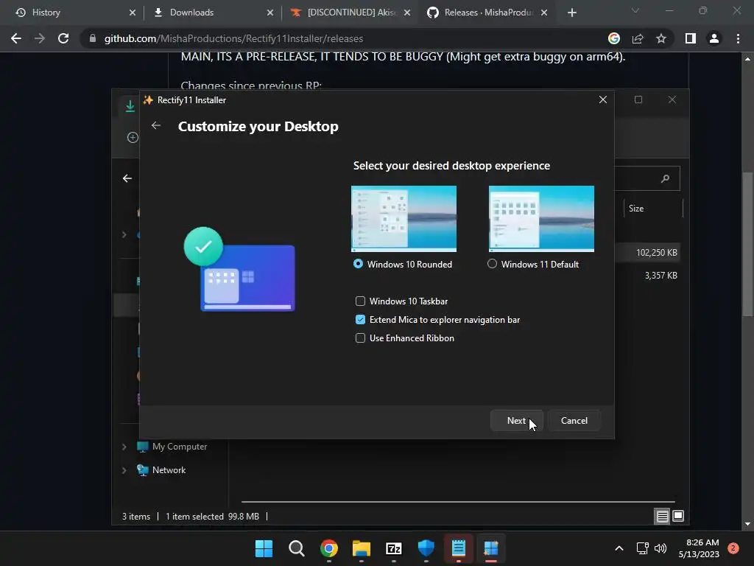Open the tab search chevron
Screen dimensions: 754x566
pos(635,10)
